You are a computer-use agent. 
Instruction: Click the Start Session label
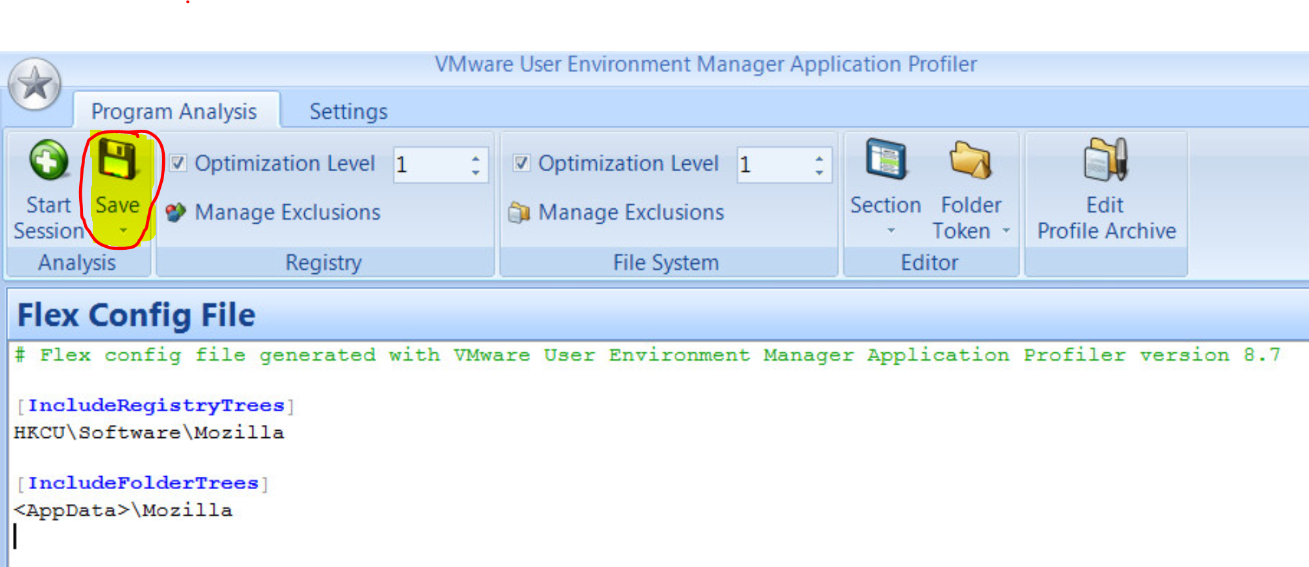tap(49, 218)
